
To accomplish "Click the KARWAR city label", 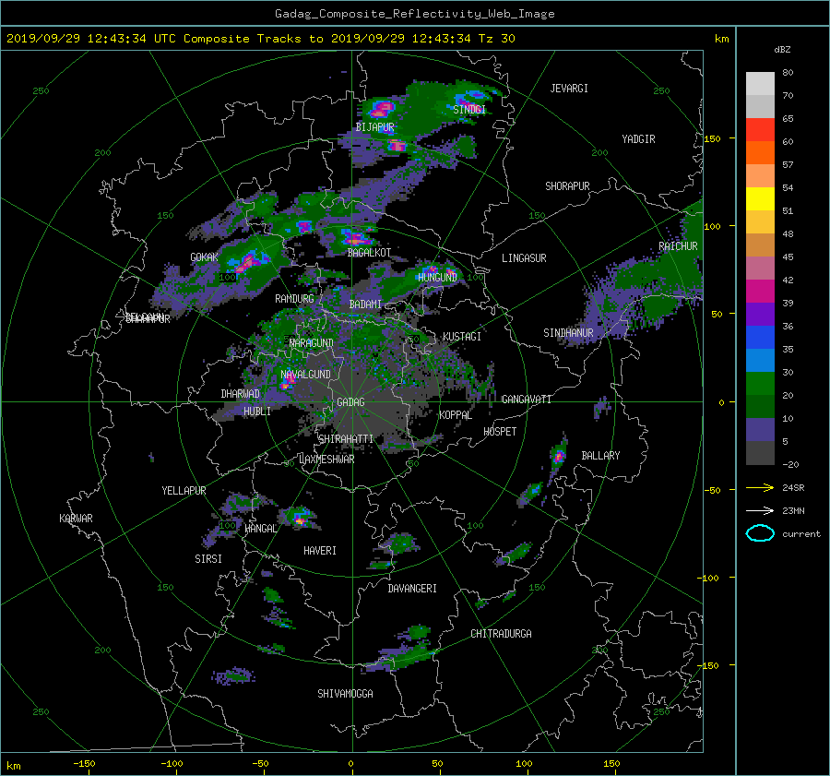I will tap(76, 518).
